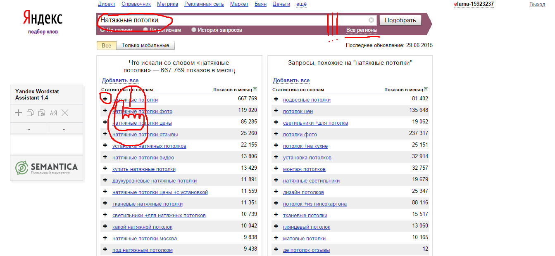Viewport: 555px width, 256px height.
Task: Add 'монтаж потолков' with plus icon
Action: (x=276, y=169)
